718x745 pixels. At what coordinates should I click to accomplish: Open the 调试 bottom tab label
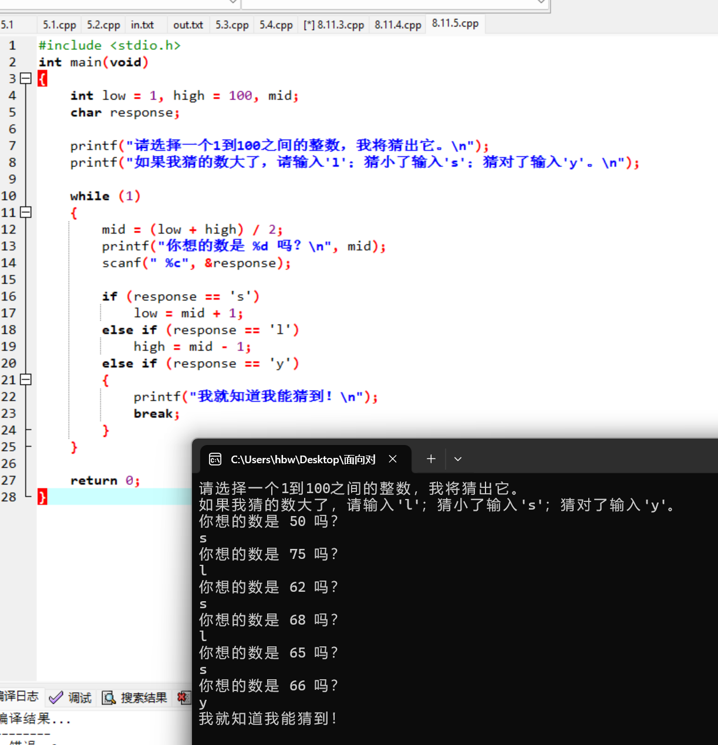click(x=80, y=697)
